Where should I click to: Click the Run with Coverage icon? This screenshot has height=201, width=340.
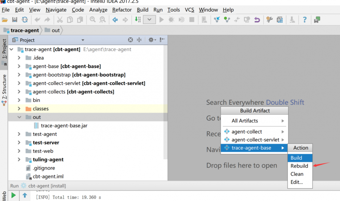(x=181, y=20)
